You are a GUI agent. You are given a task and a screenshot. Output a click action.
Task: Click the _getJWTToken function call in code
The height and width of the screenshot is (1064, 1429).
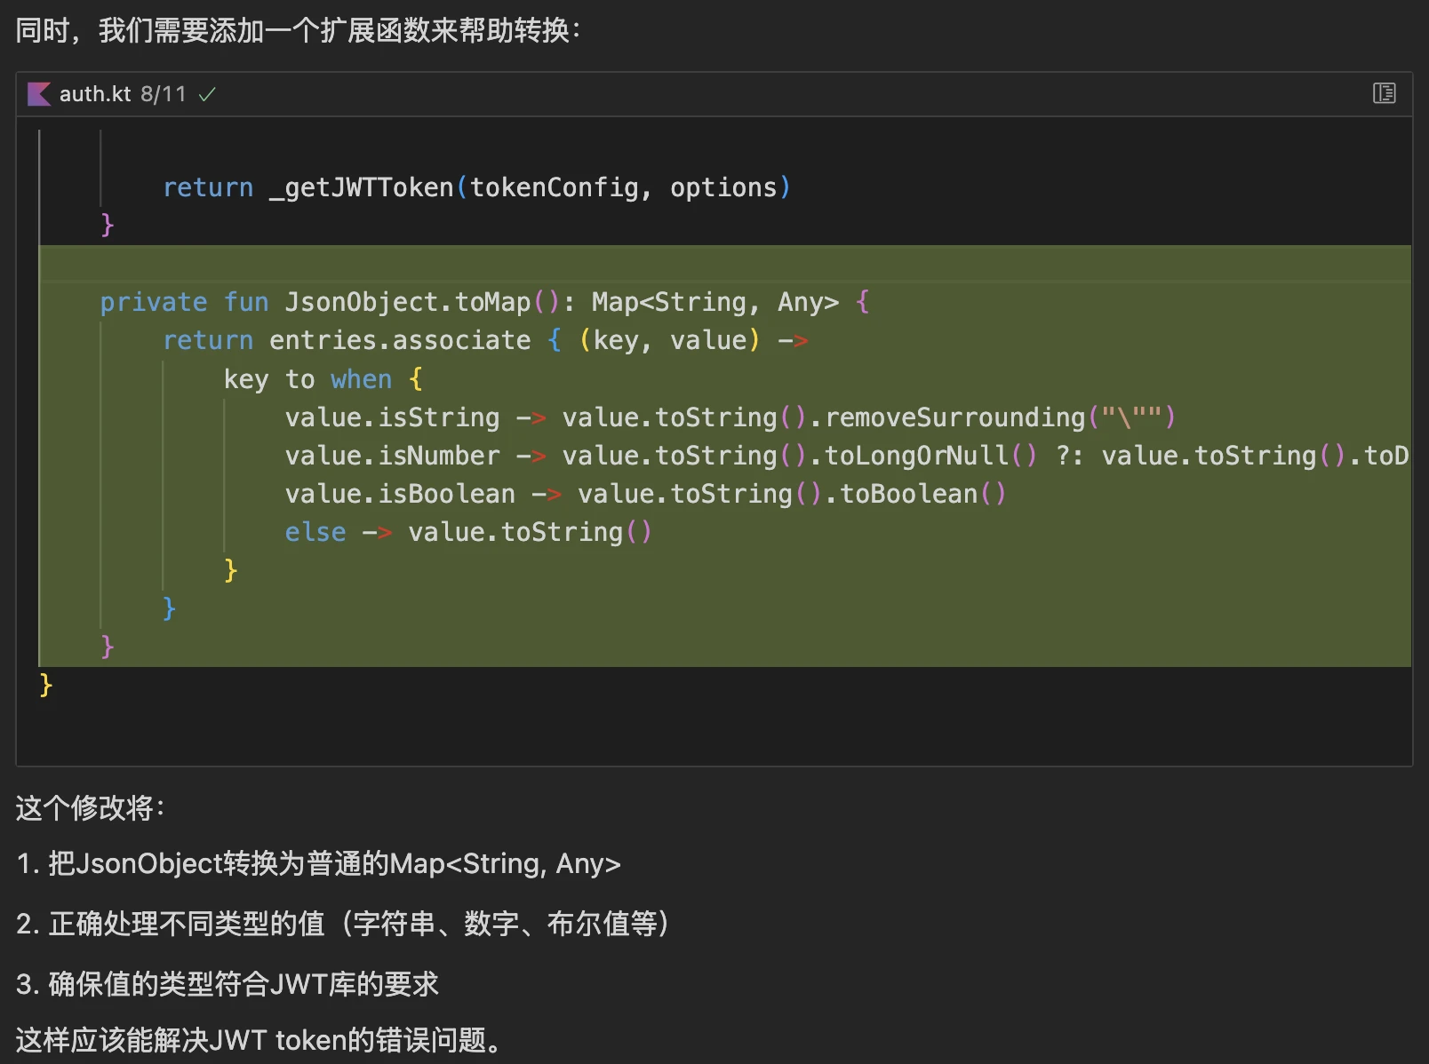pyautogui.click(x=361, y=187)
